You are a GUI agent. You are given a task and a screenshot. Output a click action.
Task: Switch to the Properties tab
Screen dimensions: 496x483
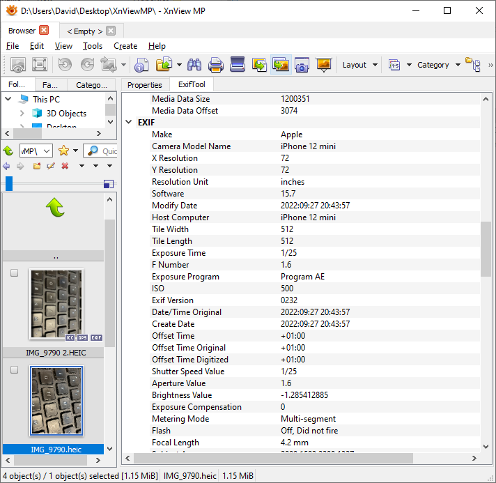145,85
